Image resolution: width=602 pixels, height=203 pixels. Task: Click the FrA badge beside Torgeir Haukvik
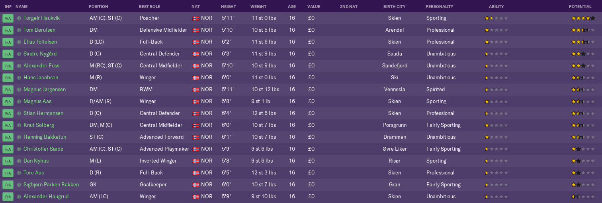tap(8, 18)
